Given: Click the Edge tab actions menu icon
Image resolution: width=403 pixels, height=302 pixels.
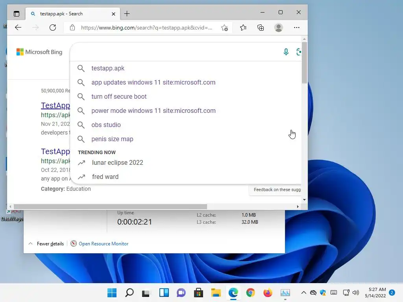Looking at the screenshot, I should pos(17,14).
